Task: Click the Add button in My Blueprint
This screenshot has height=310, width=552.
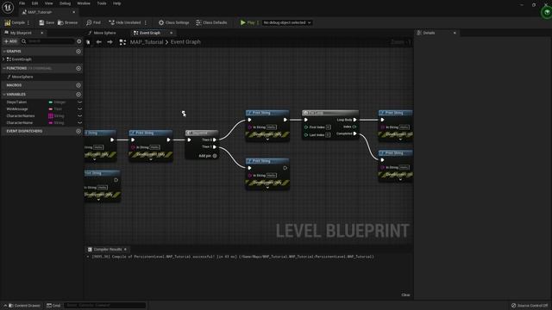Action: [10, 41]
